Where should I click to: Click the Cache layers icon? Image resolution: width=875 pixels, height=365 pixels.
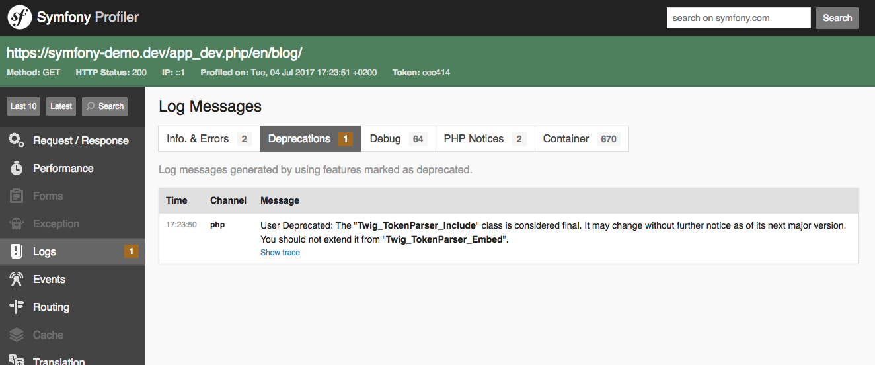(x=17, y=335)
